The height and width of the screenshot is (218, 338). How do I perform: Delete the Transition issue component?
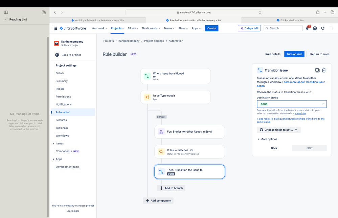click(x=324, y=70)
